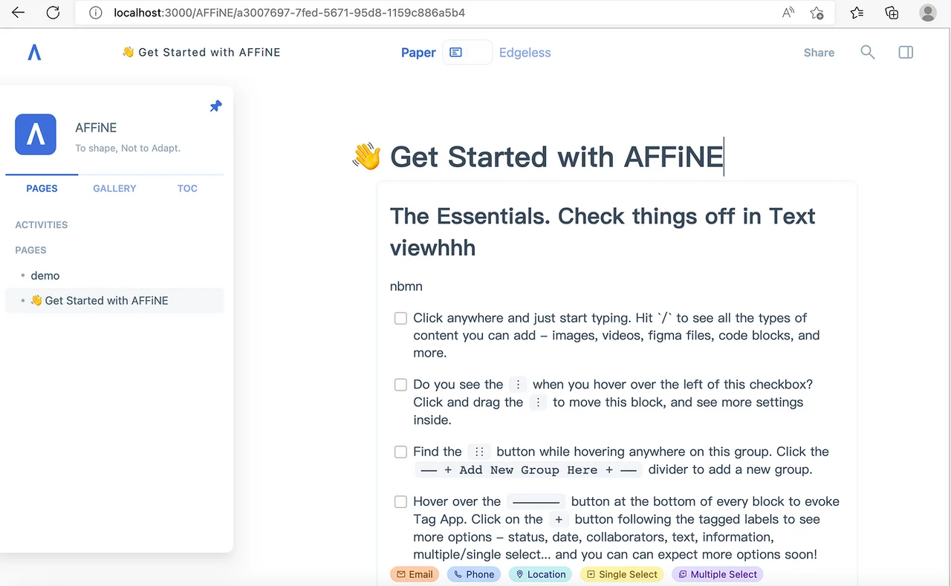Image resolution: width=951 pixels, height=586 pixels.
Task: Click the blue AFFiNE workspace avatar
Action: click(x=36, y=134)
